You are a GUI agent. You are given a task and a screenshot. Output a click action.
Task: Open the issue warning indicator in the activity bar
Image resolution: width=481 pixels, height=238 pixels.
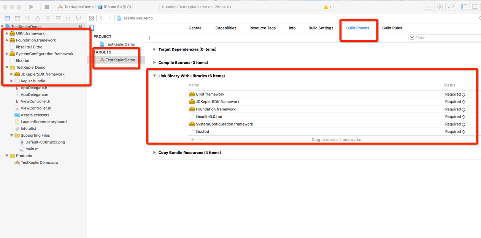[x=327, y=7]
